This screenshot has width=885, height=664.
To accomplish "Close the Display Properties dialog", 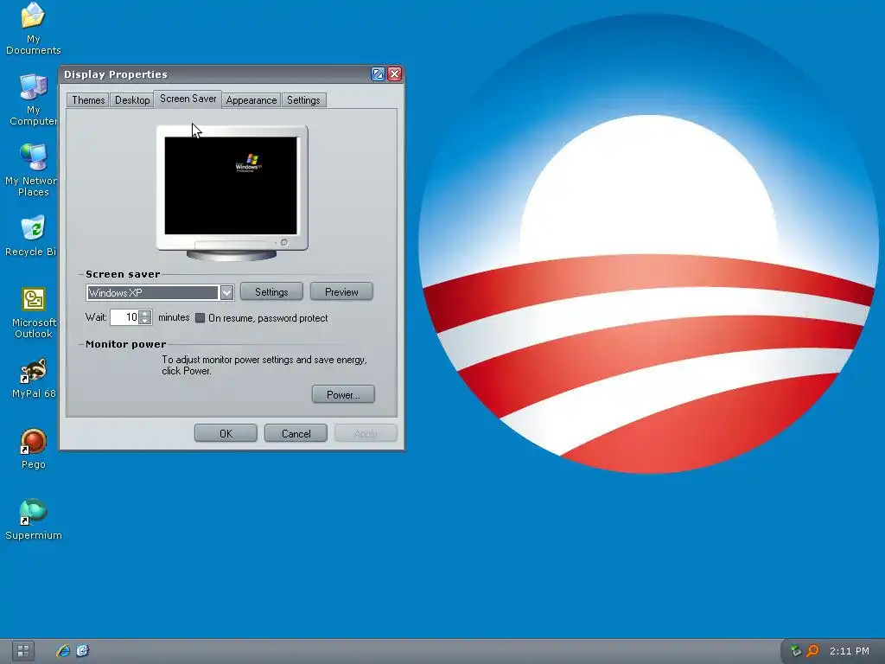I will 394,74.
